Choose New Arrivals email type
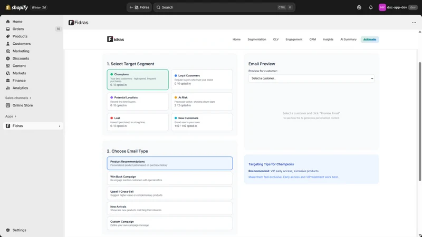Image resolution: width=422 pixels, height=237 pixels. (169, 208)
